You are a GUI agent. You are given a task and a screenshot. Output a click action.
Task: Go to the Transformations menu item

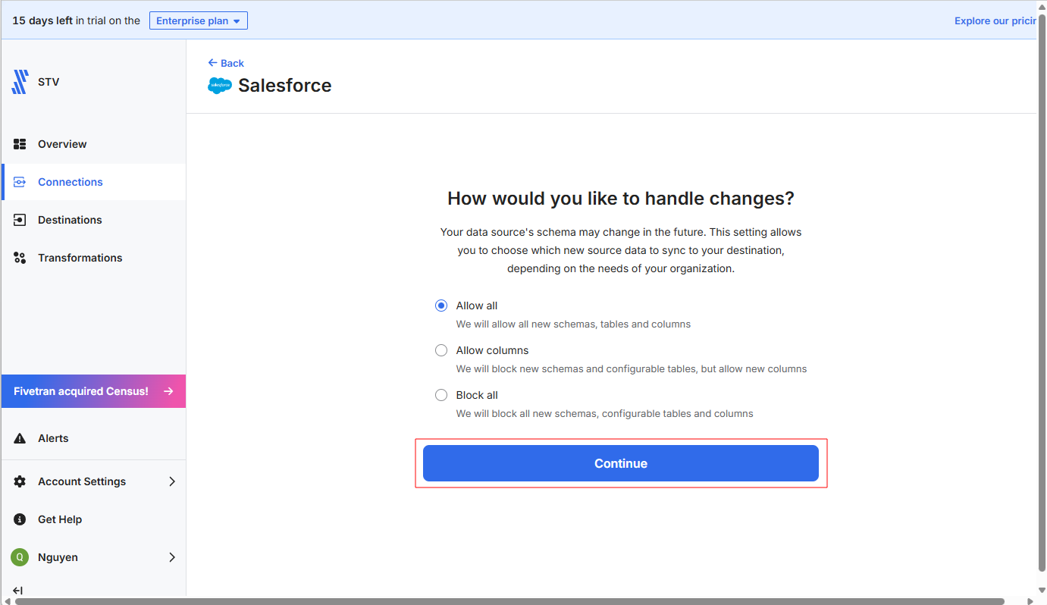click(80, 258)
